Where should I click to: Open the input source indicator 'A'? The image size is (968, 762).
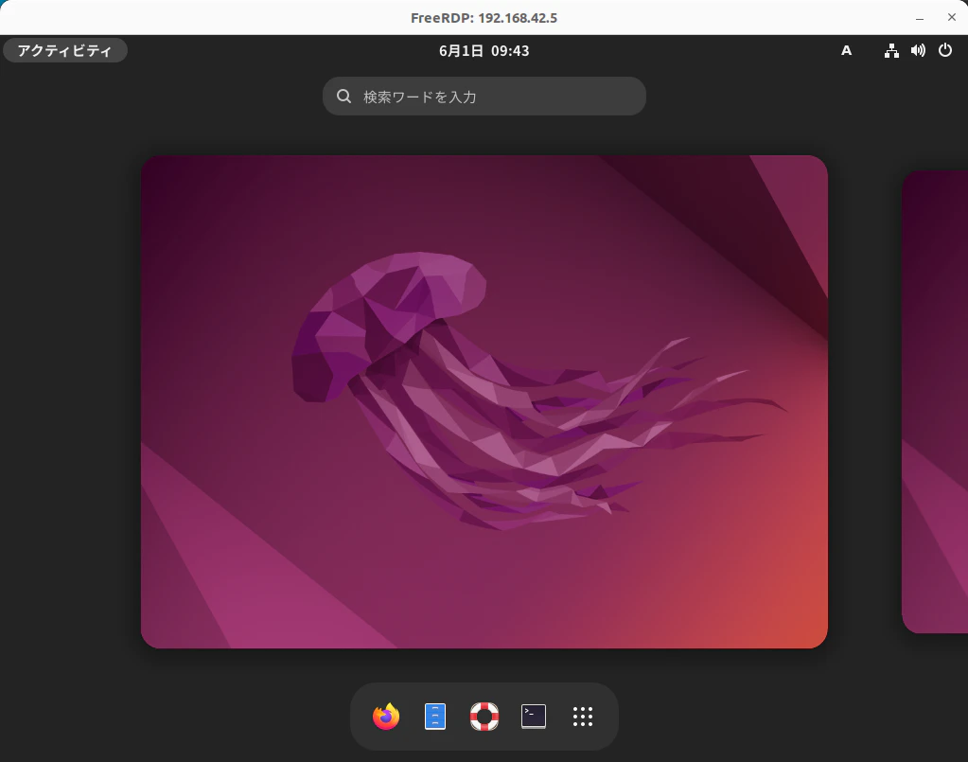click(x=846, y=50)
